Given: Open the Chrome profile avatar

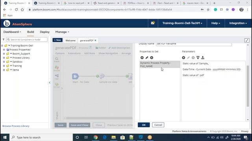Looking at the screenshot, I should tap(241, 9).
